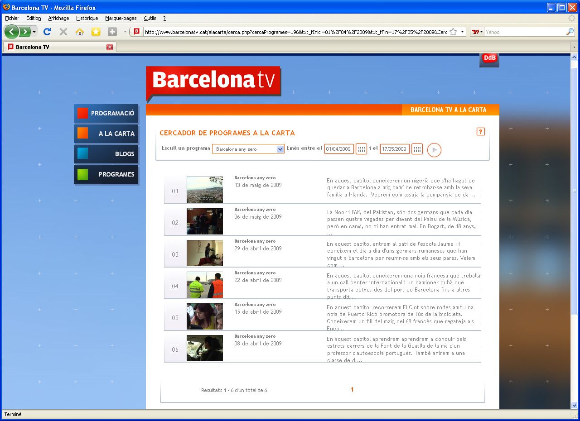Click the orange question mark help icon
The image size is (580, 421).
(x=481, y=131)
